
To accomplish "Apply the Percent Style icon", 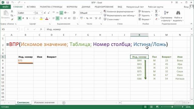I will point(87,18).
